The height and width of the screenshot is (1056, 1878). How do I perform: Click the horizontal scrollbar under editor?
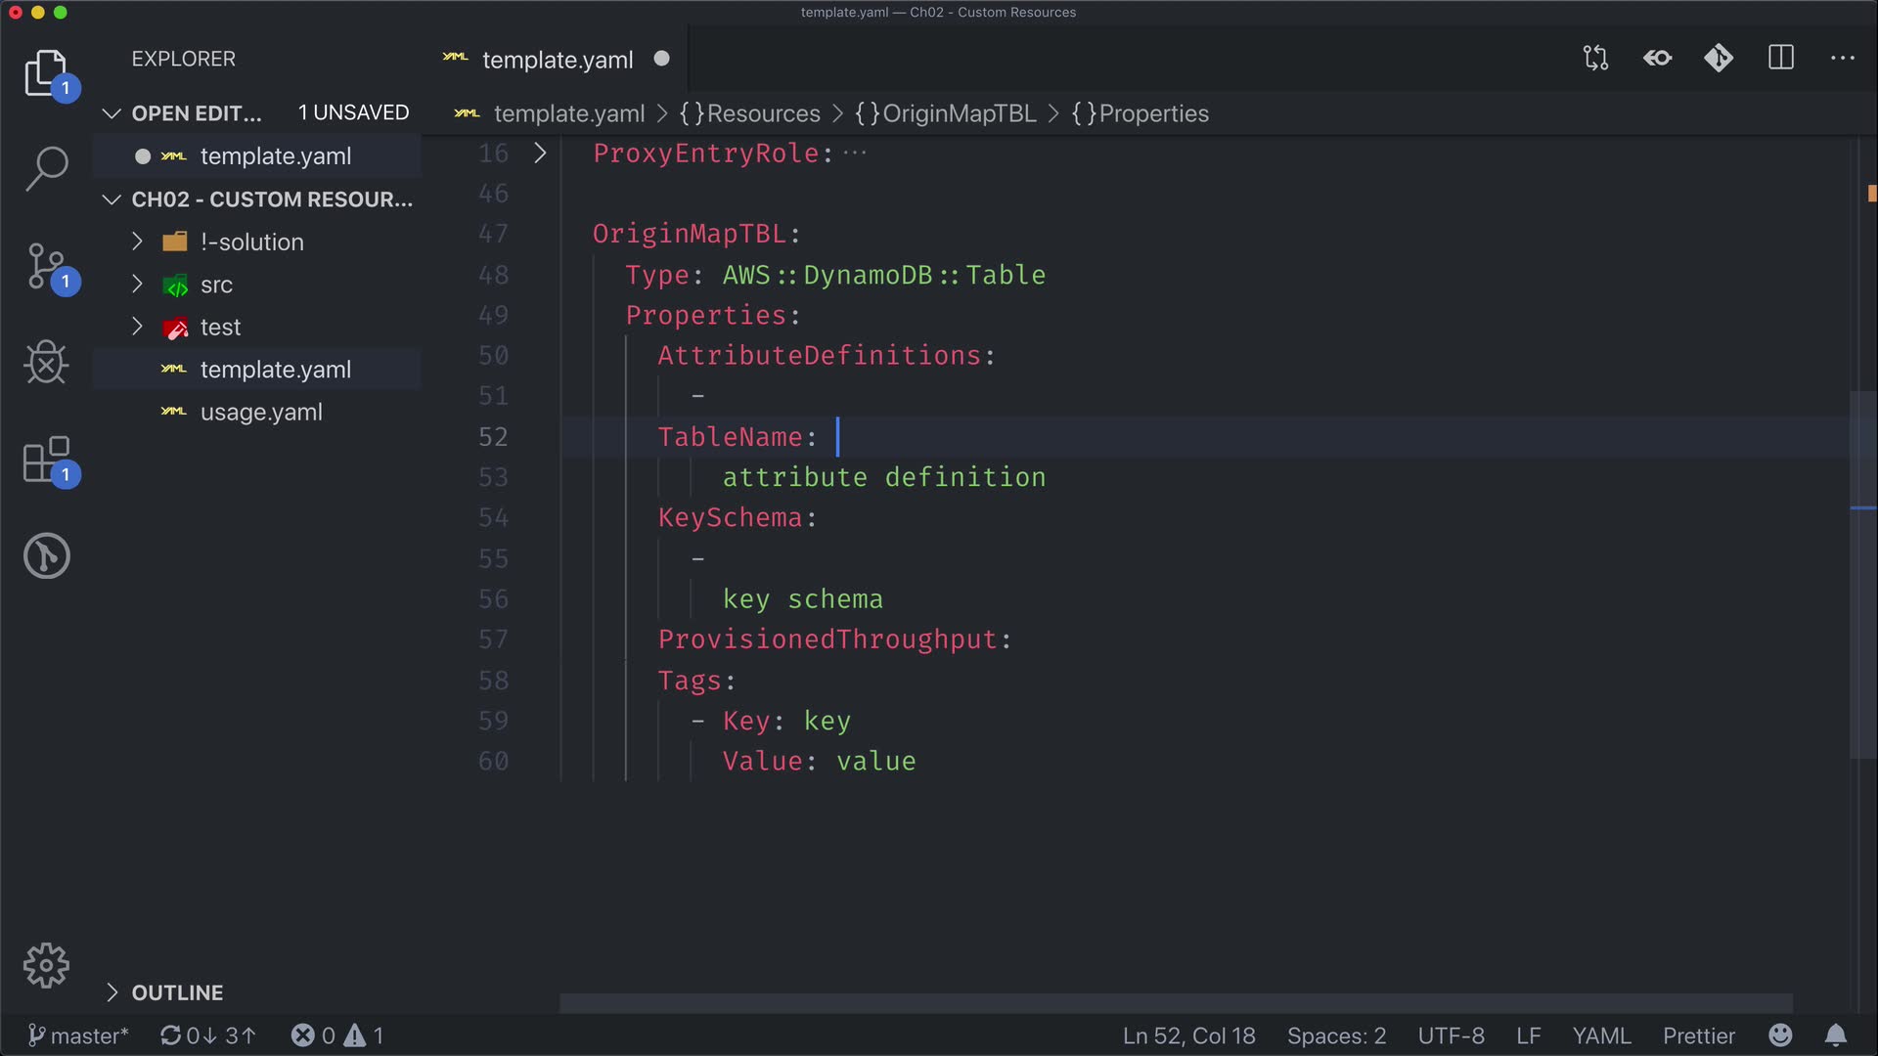(1174, 1003)
